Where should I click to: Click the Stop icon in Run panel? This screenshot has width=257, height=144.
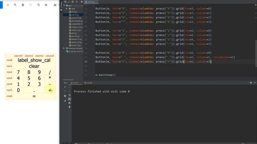click(x=65, y=91)
